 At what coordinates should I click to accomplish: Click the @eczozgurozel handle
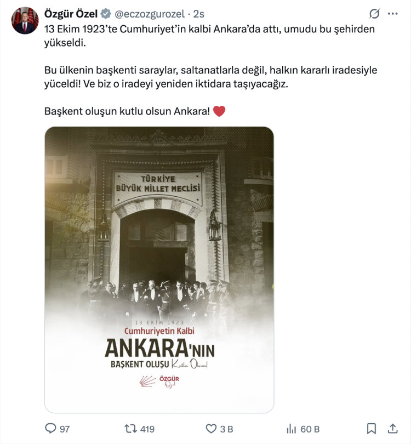tap(150, 14)
